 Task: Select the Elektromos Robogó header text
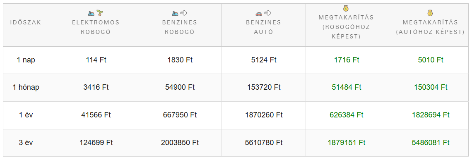96,27
